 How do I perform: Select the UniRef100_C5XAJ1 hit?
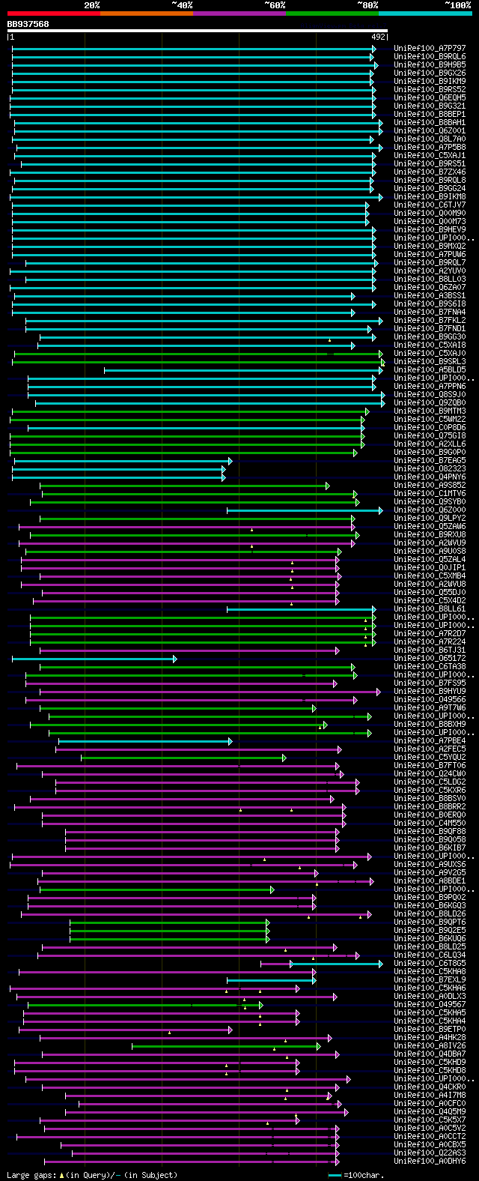coord(430,155)
